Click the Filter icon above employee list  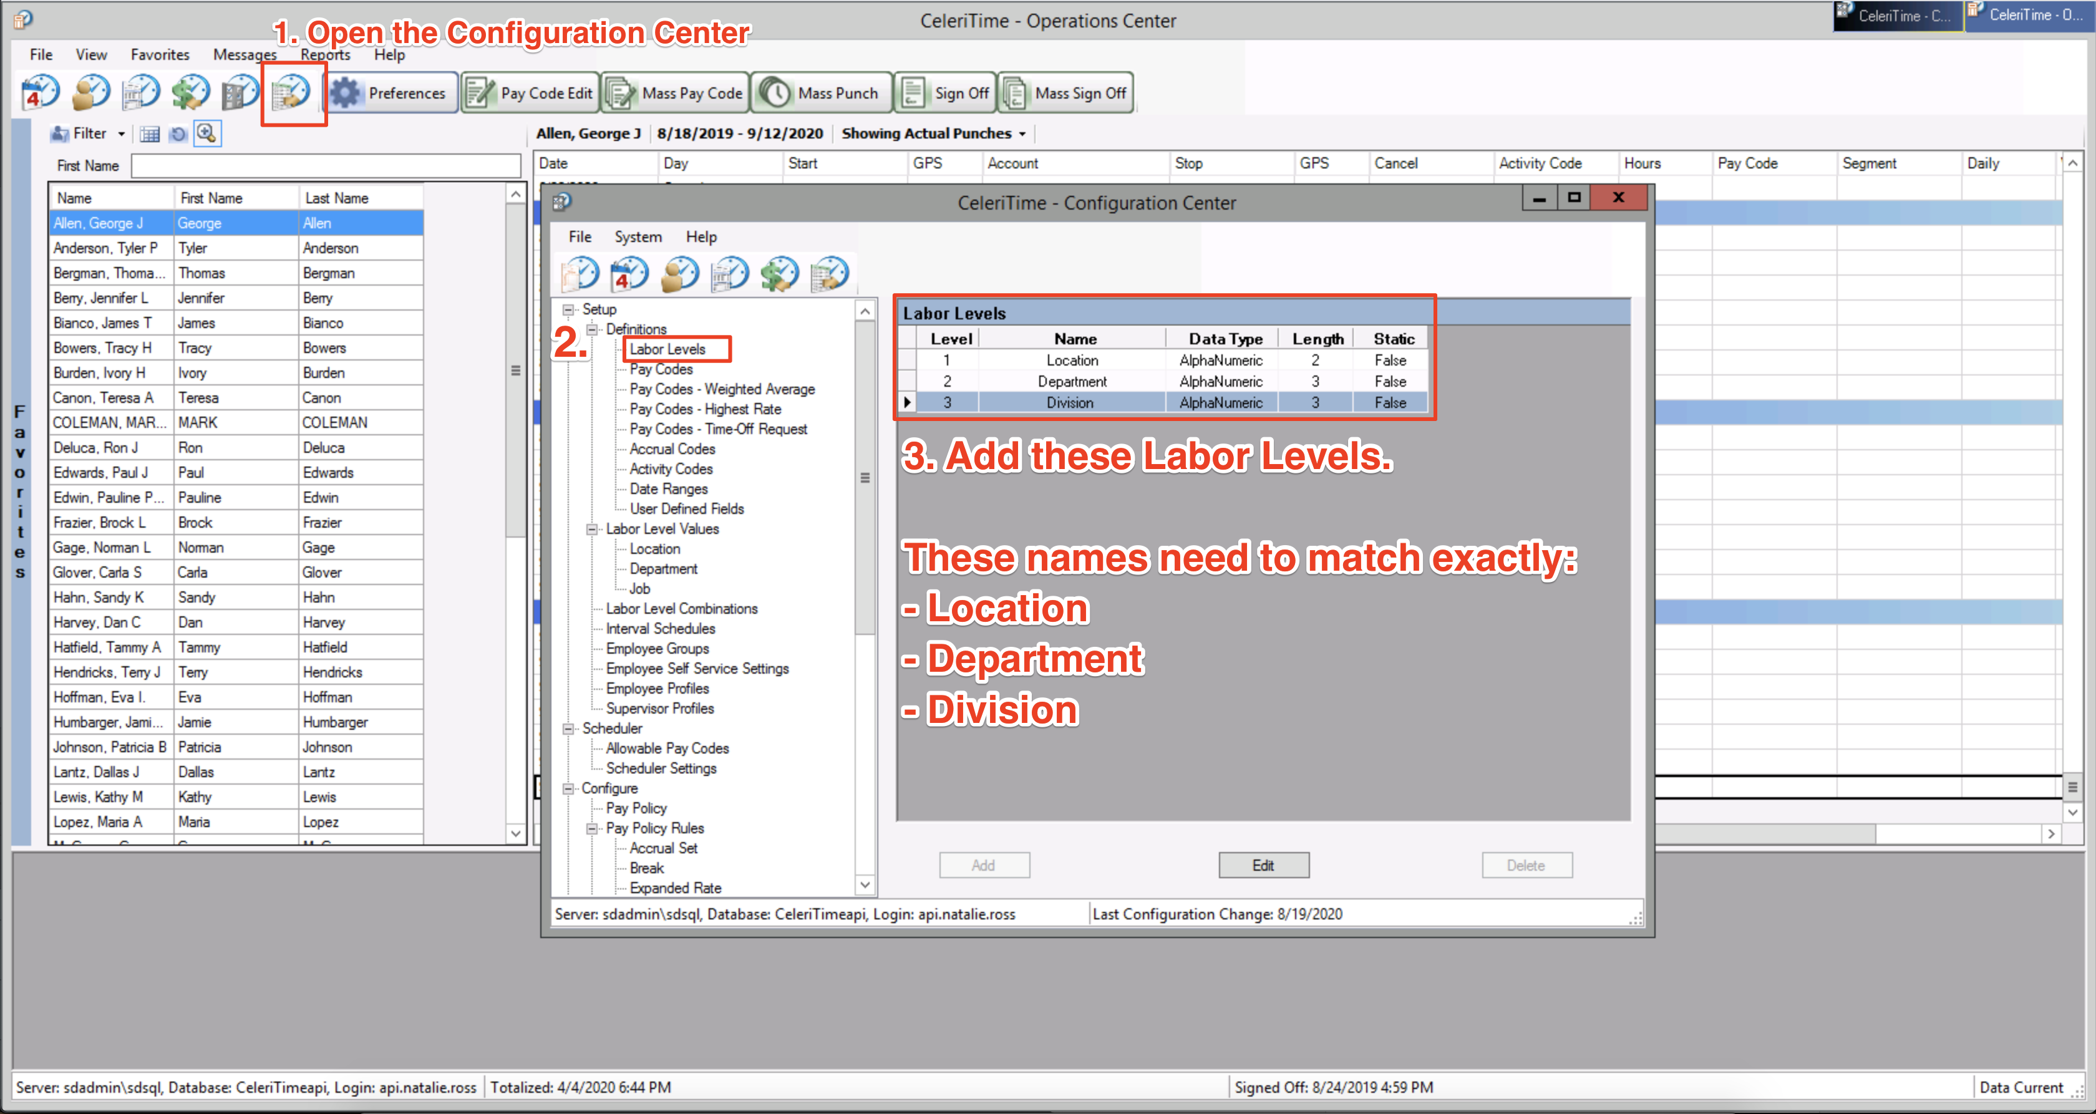(59, 133)
